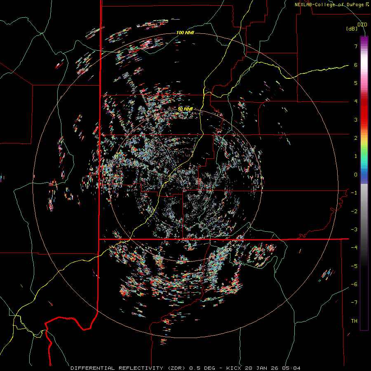The height and width of the screenshot is (371, 371).
Task: Click the 2 value on the color scale
Action: (356, 138)
